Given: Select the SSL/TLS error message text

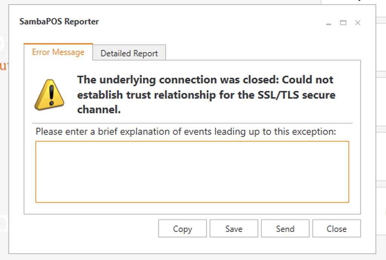Looking at the screenshot, I should 205,95.
